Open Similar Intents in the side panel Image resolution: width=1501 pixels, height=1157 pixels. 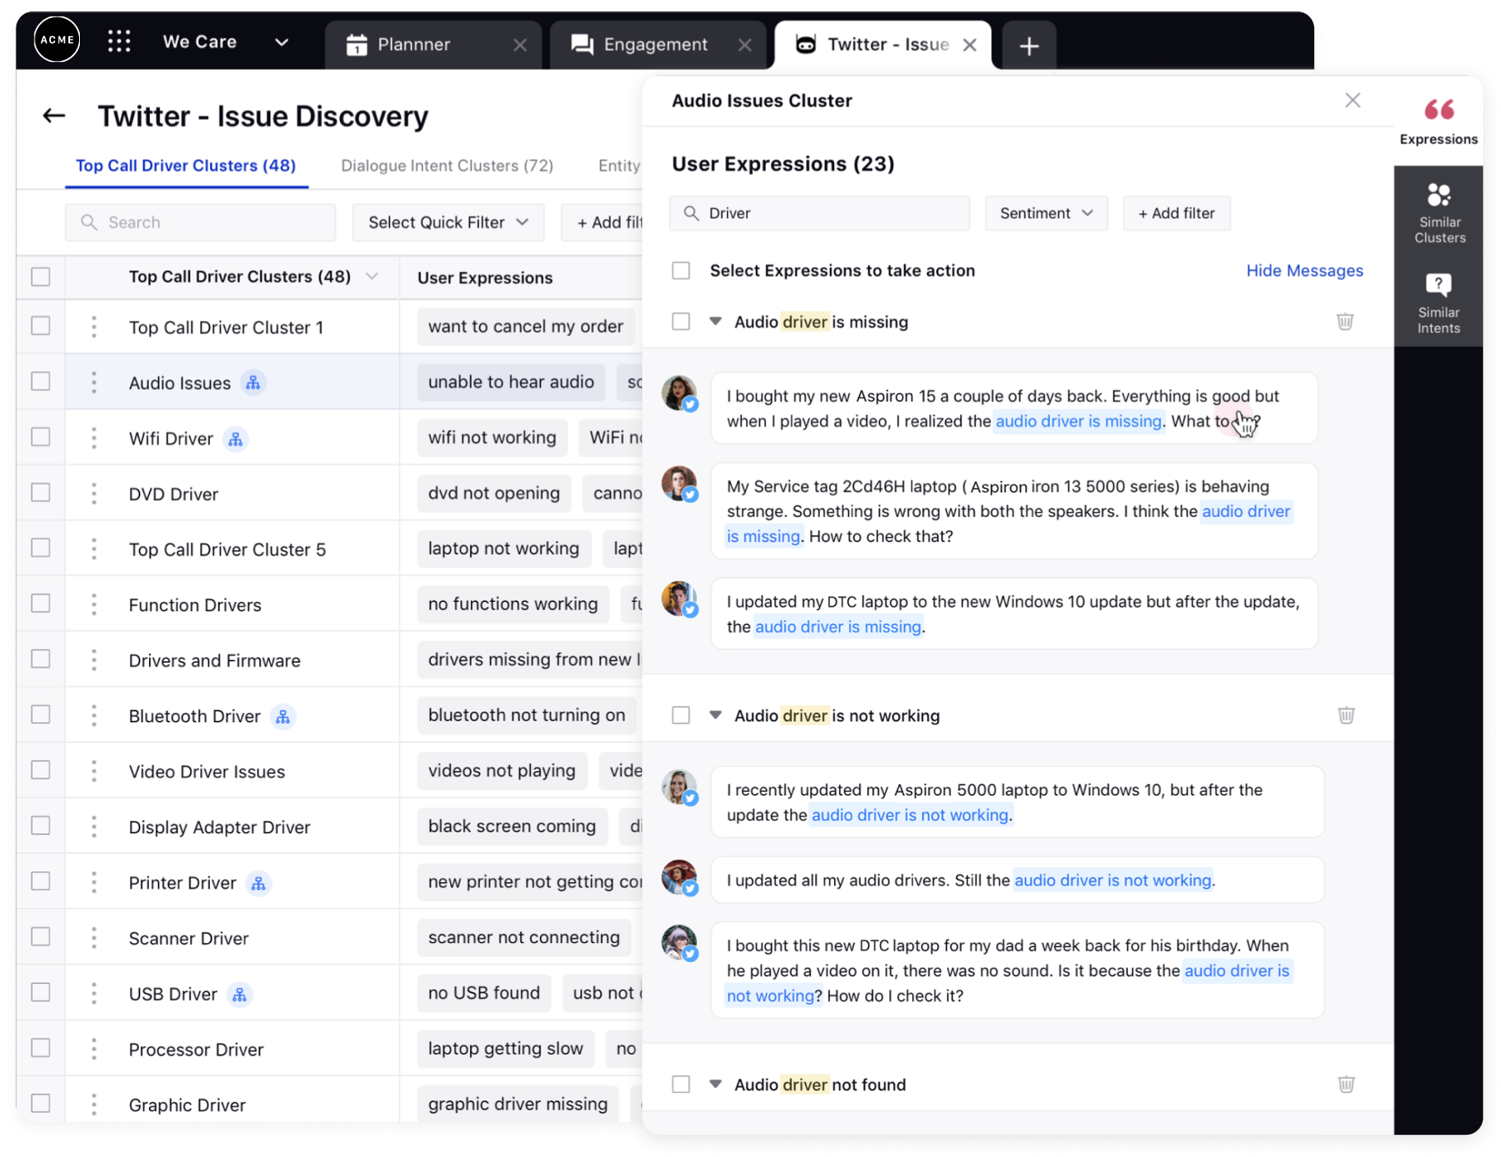(x=1438, y=304)
